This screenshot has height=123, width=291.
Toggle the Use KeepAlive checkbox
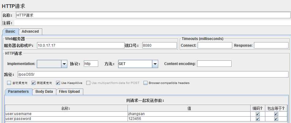tap(58, 83)
